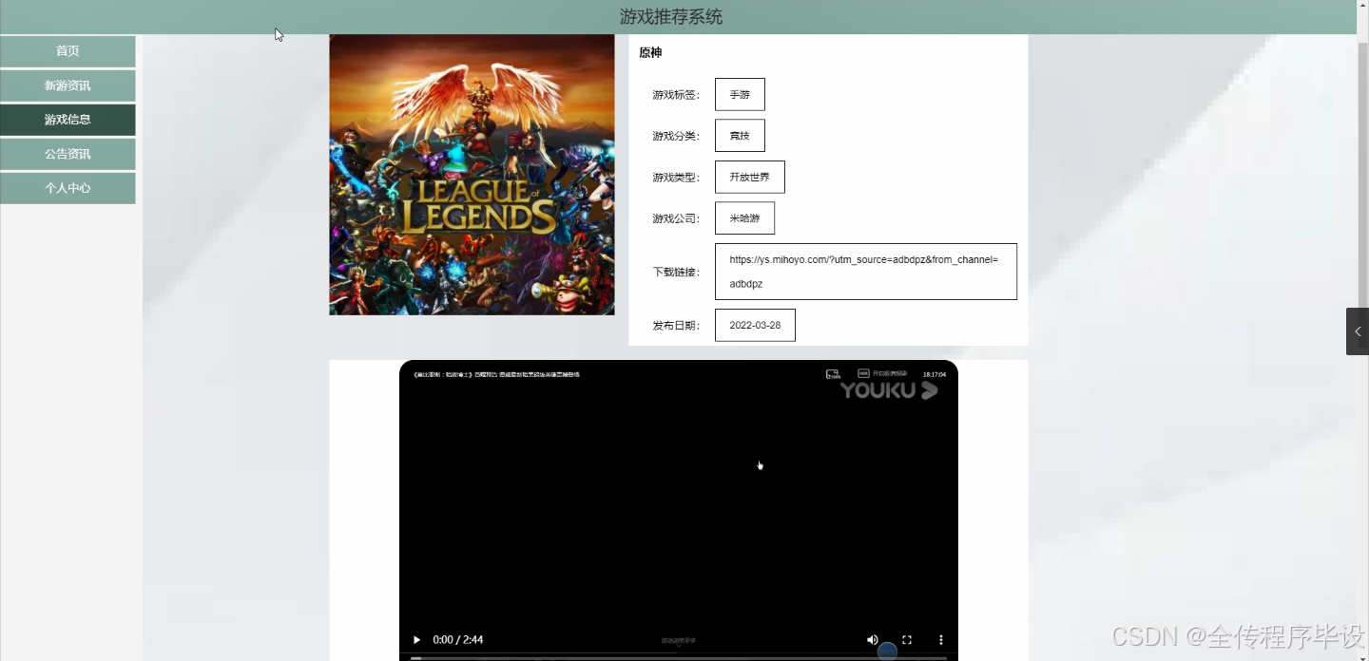Click the 0:00 / 2:44 video time display
This screenshot has width=1369, height=661.
pos(458,640)
